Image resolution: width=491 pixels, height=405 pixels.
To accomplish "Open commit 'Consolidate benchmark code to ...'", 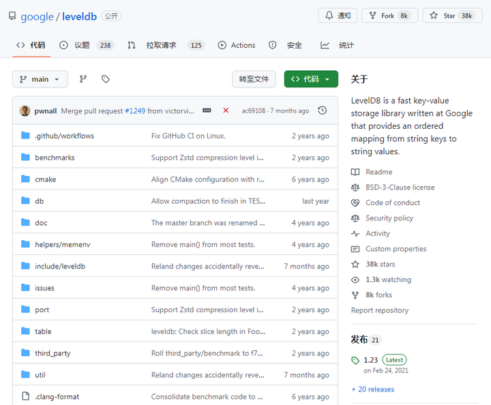I will point(207,397).
